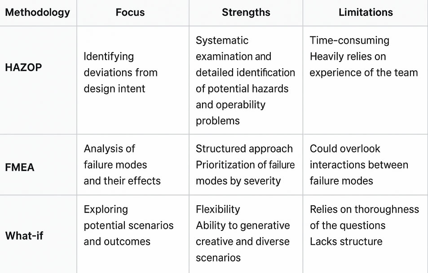Click "Exploring potential scenarios and outcomes" cell
The height and width of the screenshot is (273, 428).
128,225
